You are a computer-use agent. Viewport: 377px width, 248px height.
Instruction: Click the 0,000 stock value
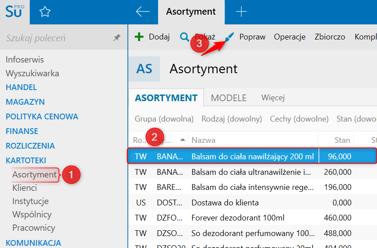tap(342, 203)
